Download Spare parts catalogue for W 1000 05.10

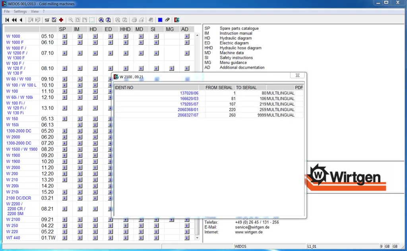point(65,36)
